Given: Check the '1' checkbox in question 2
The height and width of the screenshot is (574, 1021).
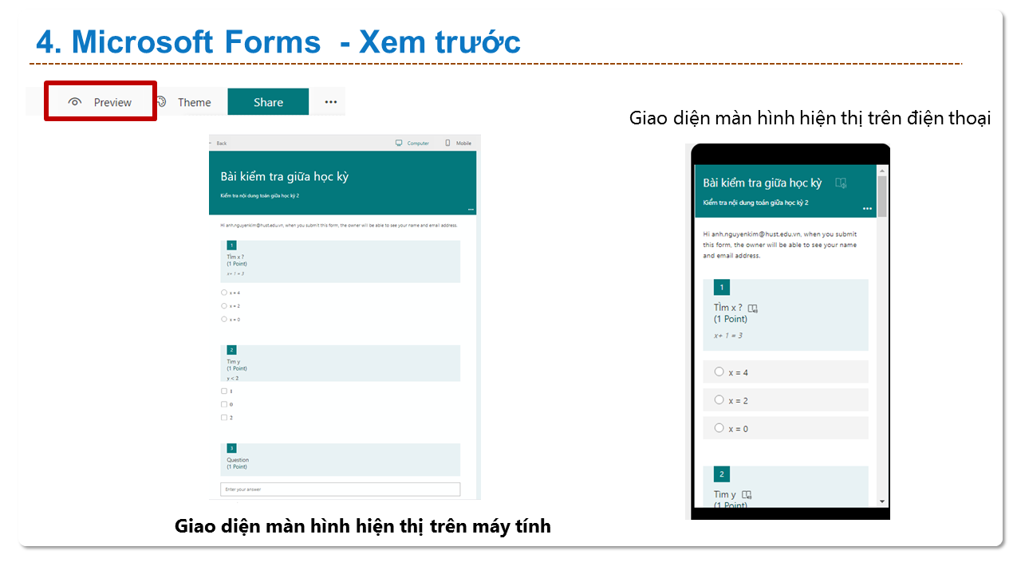Looking at the screenshot, I should click(x=224, y=391).
